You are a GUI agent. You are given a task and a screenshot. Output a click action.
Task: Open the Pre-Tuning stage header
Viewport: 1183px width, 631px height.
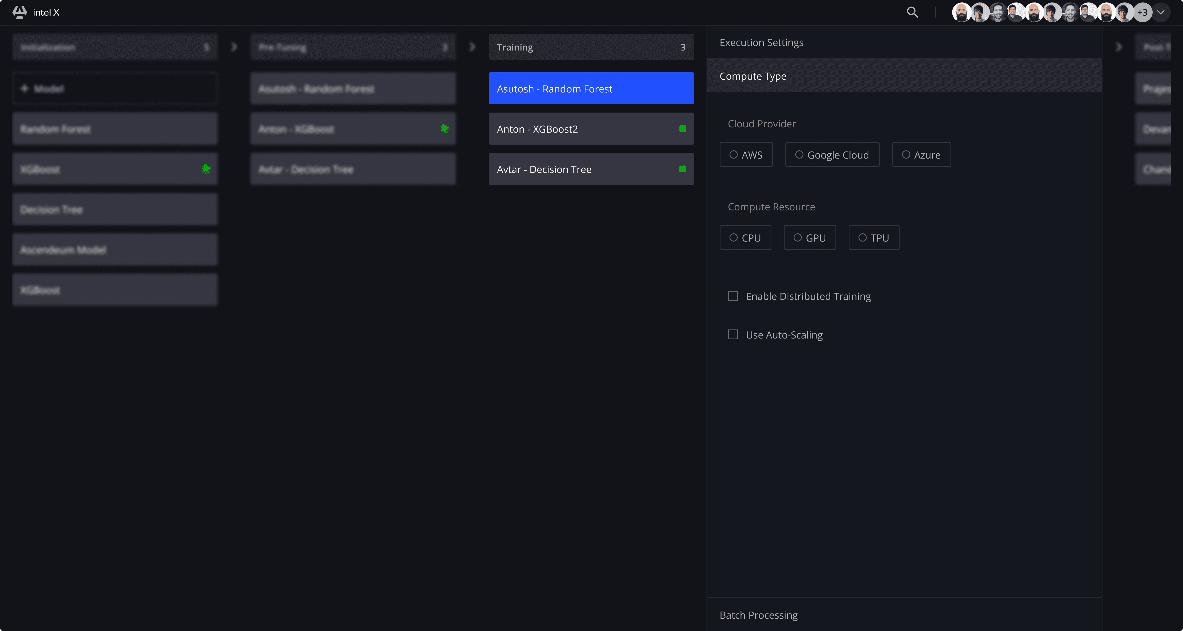353,47
